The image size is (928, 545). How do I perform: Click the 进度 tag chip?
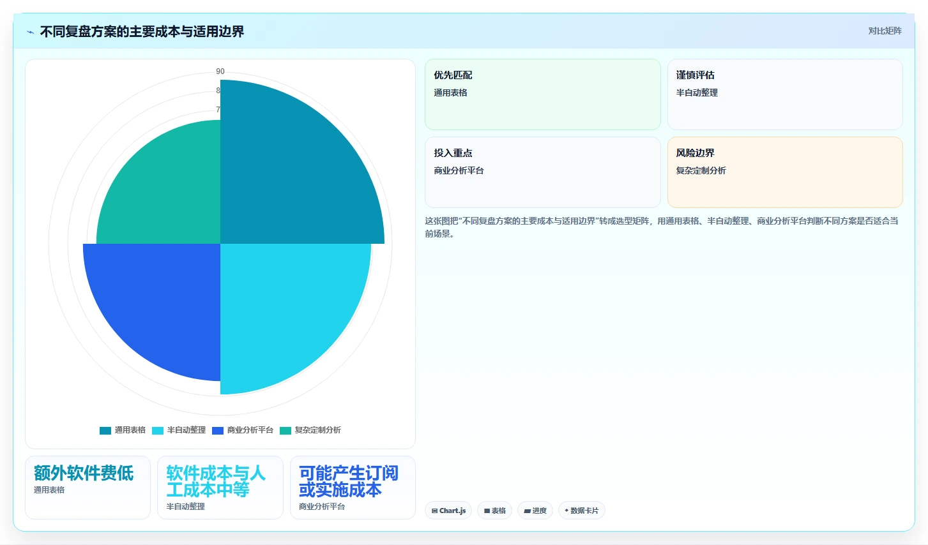(535, 511)
